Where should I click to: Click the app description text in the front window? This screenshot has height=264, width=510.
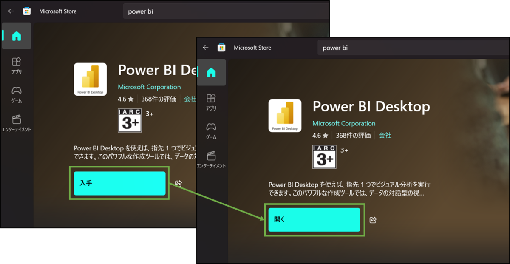349,189
